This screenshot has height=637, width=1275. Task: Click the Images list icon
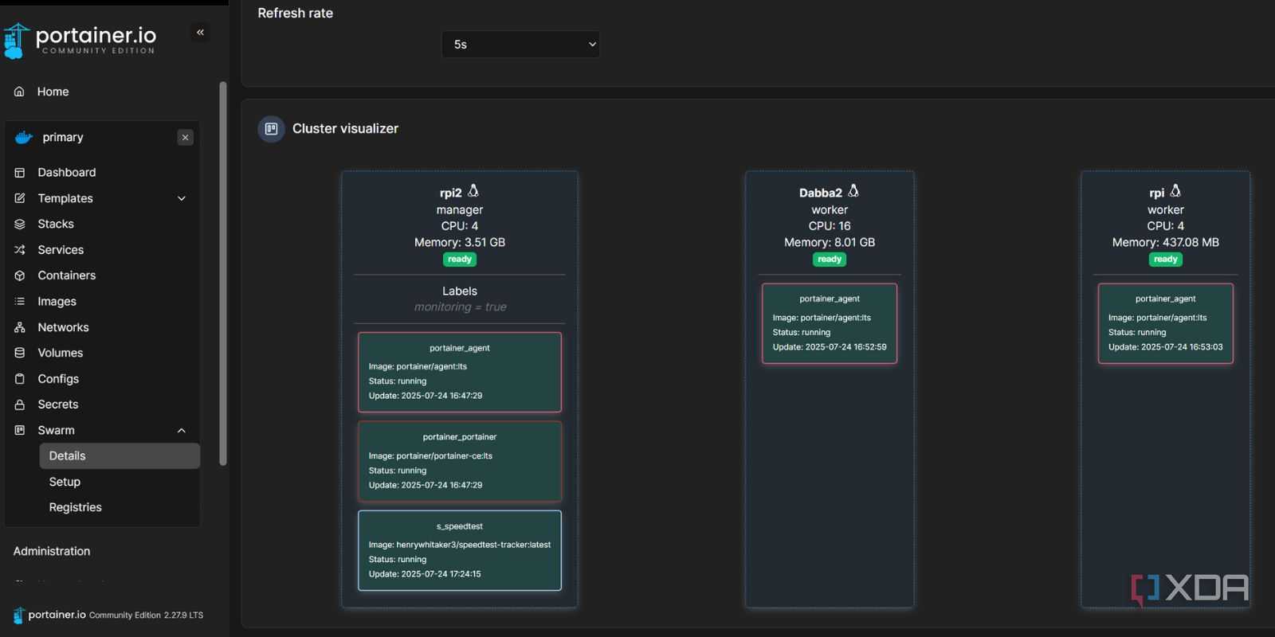[20, 301]
